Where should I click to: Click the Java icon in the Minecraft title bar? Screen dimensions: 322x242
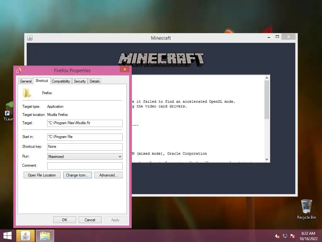point(30,38)
